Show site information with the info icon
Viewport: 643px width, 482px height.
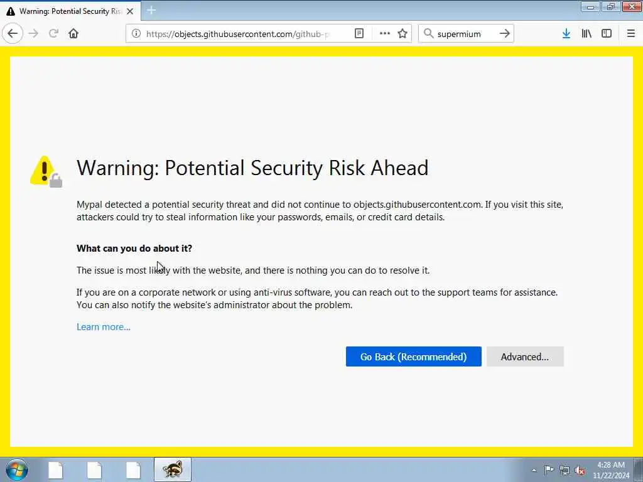point(136,34)
